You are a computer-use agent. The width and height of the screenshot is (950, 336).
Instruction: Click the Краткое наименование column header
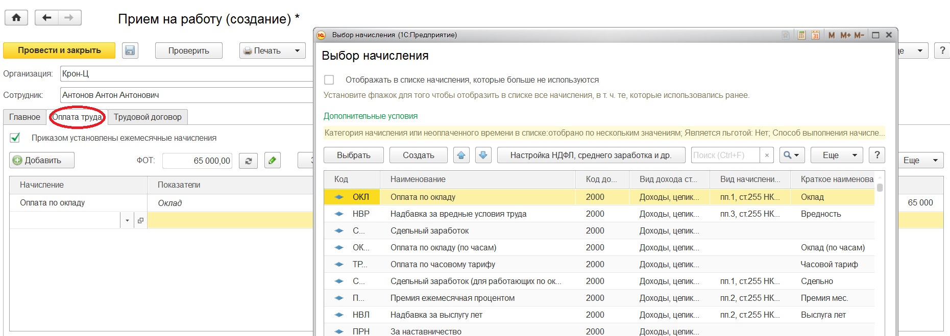coord(833,179)
